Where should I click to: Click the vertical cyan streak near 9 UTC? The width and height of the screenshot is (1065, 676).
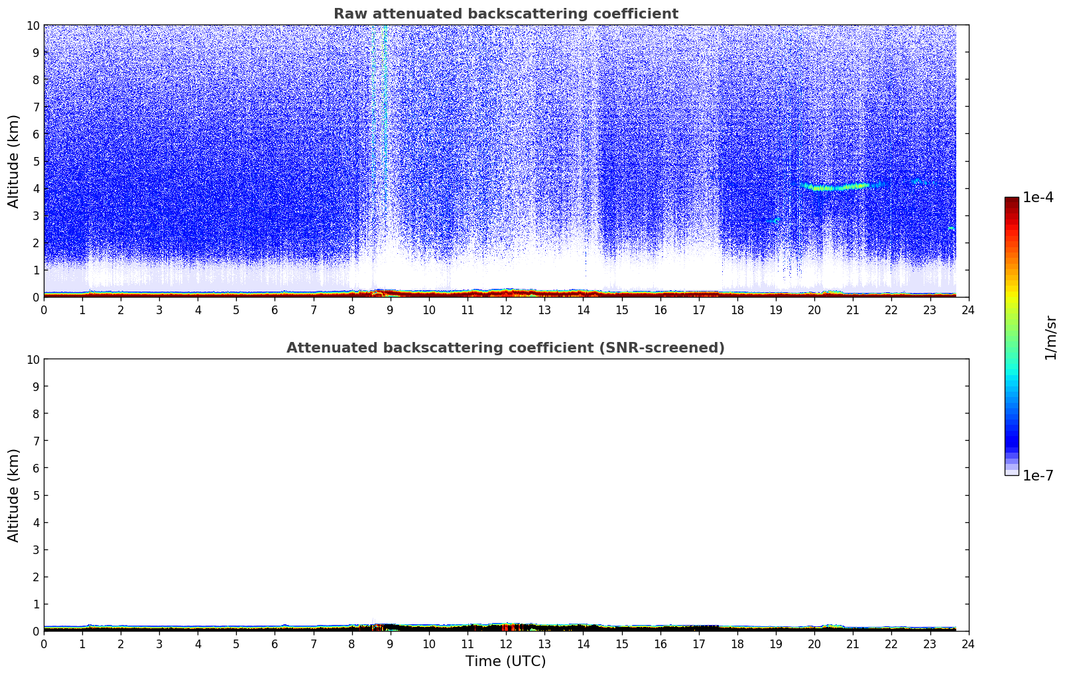(x=385, y=99)
